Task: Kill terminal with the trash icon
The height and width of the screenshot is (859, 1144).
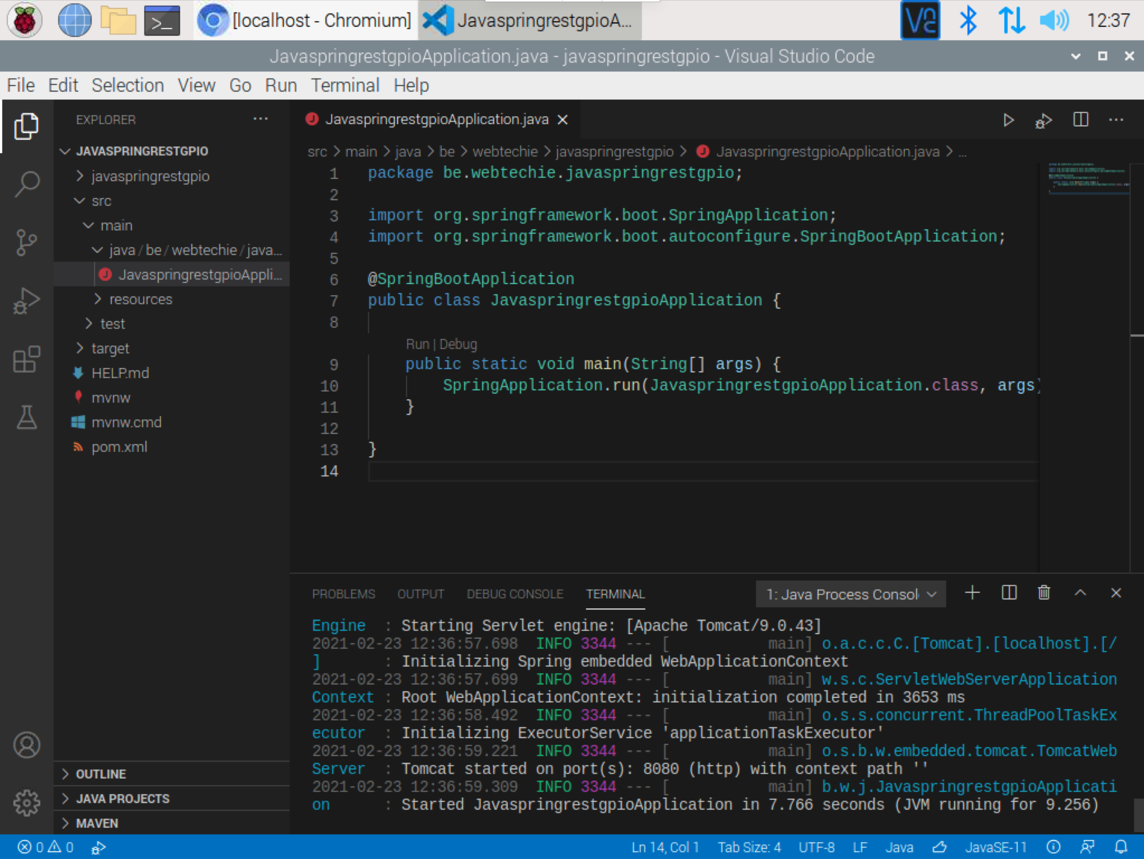Action: point(1044,593)
